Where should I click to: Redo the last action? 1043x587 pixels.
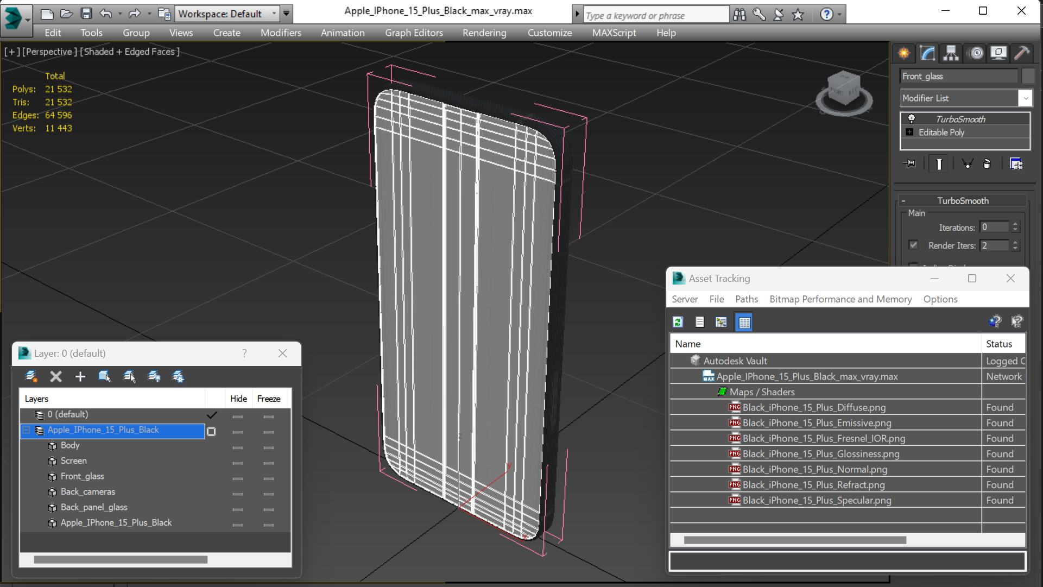click(135, 14)
